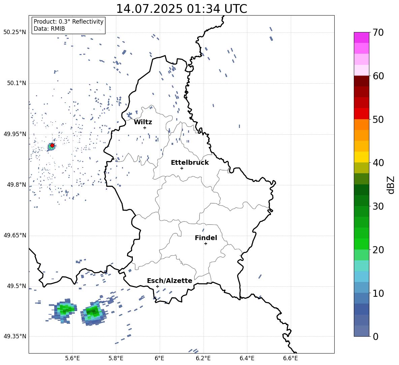Click the 30 tick label on colorbar
399x365 pixels.
(x=378, y=206)
